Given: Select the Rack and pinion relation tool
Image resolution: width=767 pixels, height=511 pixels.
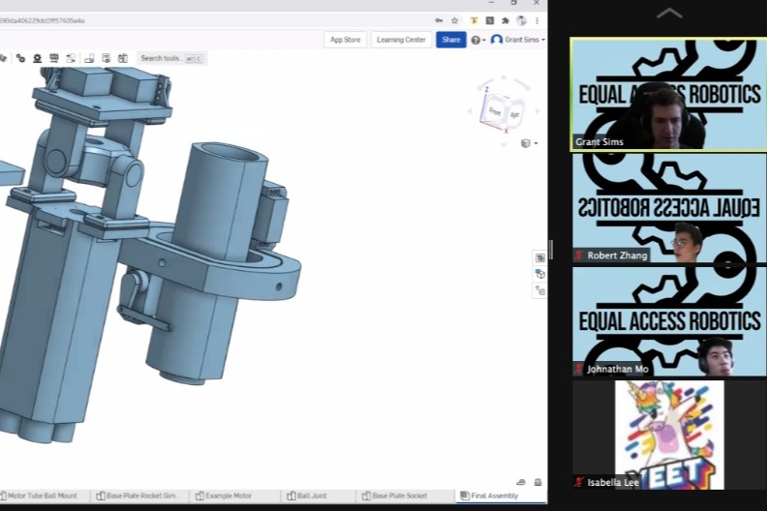Looking at the screenshot, I should (37, 58).
